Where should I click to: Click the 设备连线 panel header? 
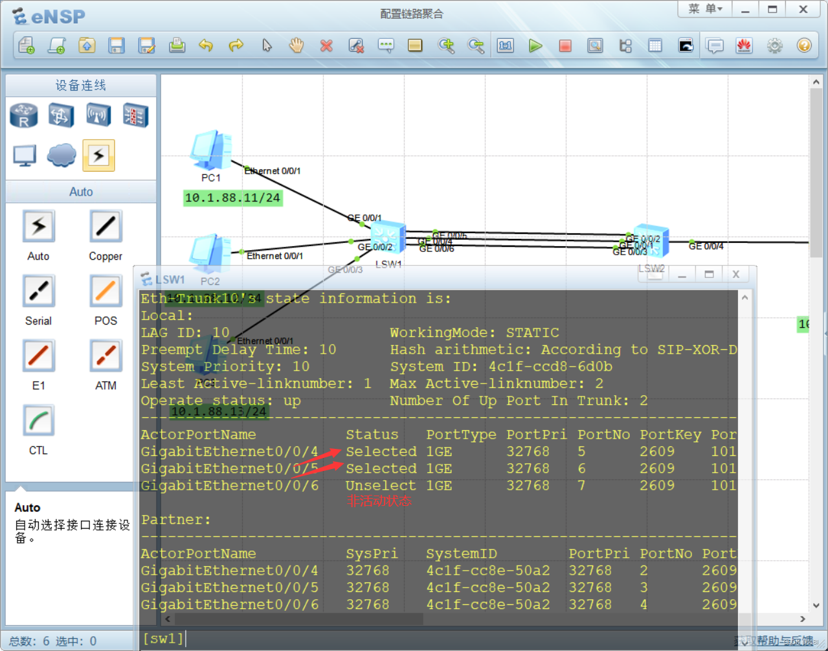(x=81, y=86)
